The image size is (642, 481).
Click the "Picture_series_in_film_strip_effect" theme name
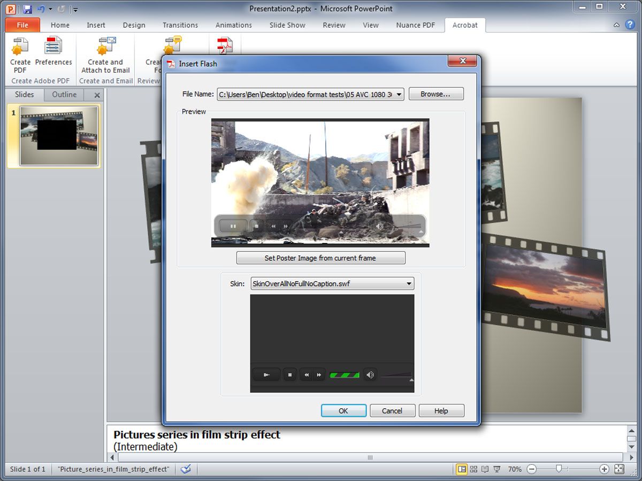(x=113, y=469)
